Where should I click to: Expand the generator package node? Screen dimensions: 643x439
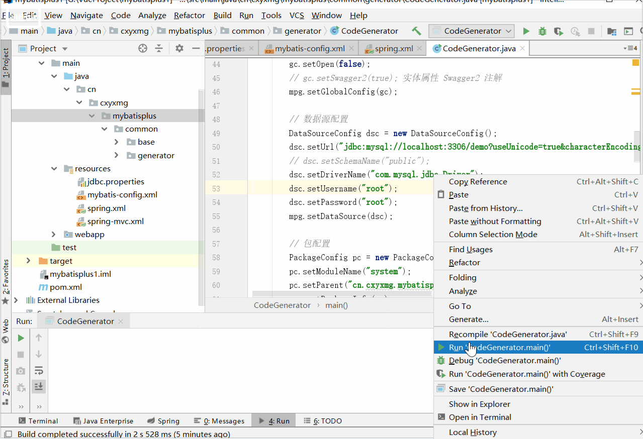coord(117,156)
